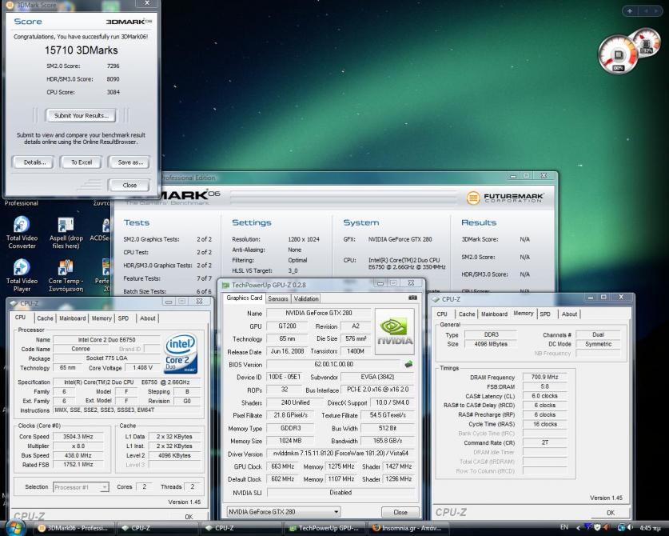Click the Bandwidth value 165.8 GB/s
Screen dimensions: 669x536
pos(388,441)
